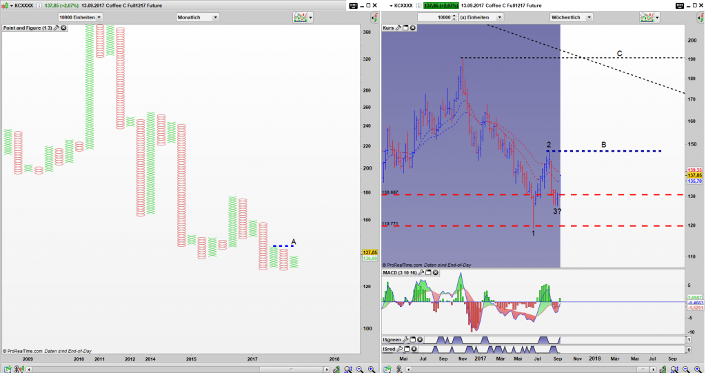Remove Point and Figure indicator
This screenshot has width=706, height=373.
(x=63, y=28)
